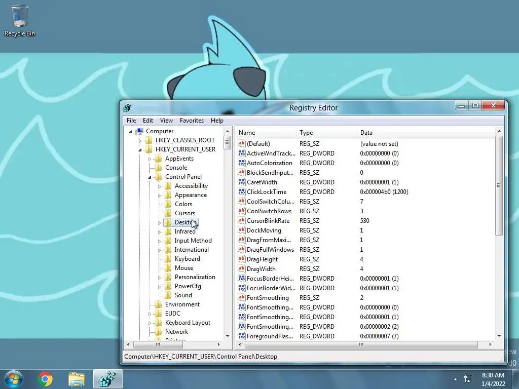
Task: Expand the Keyboard Layout key
Action: [150, 323]
